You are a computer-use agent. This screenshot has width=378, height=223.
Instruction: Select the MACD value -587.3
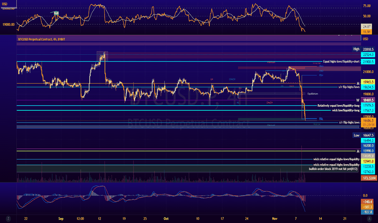click(367, 207)
